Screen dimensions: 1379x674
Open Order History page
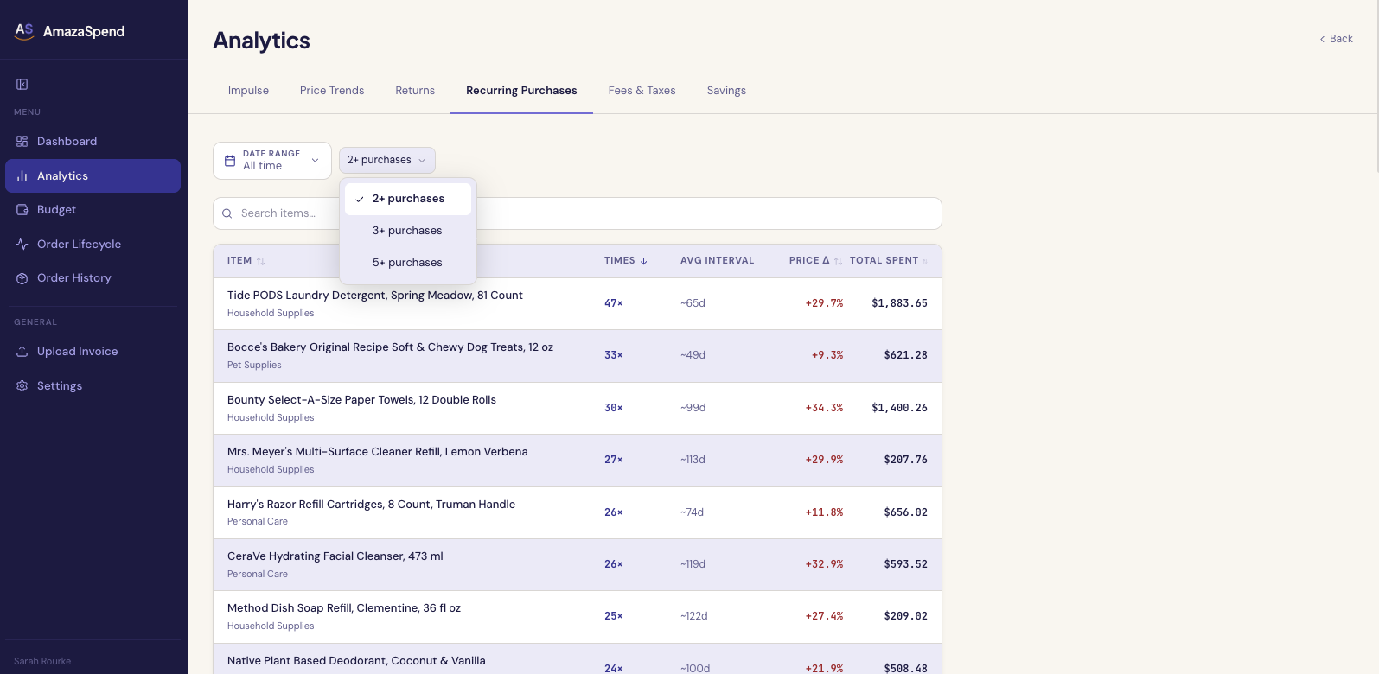click(93, 277)
